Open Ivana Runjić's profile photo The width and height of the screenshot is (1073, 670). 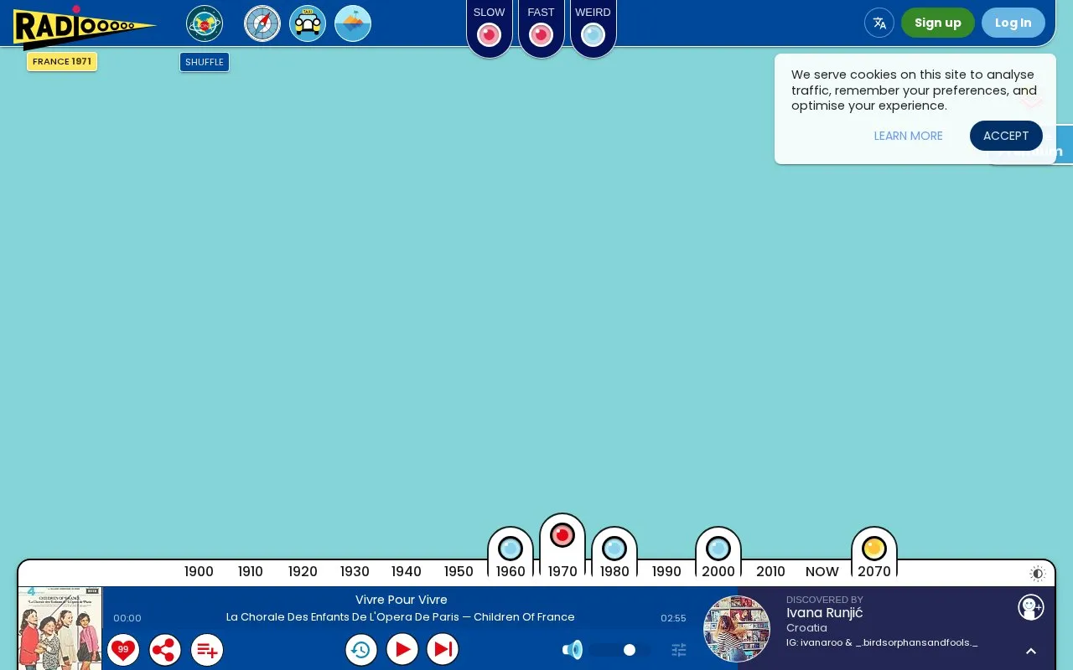click(x=737, y=629)
